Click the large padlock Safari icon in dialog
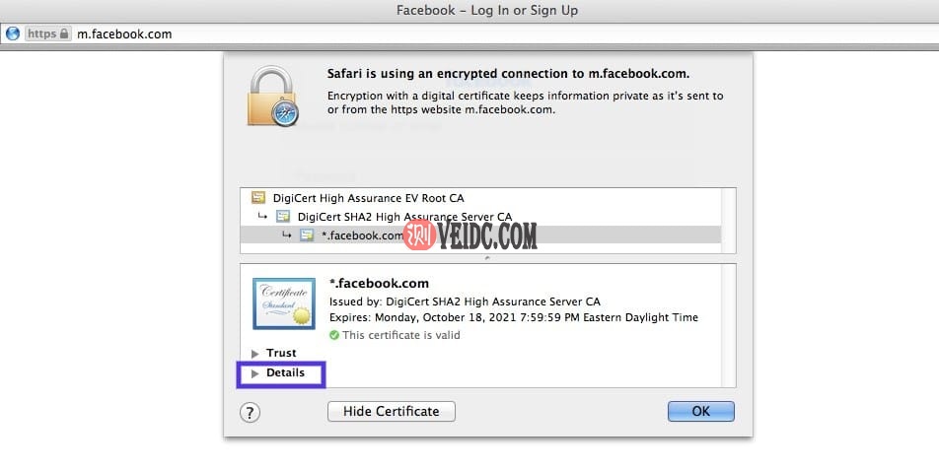 (x=272, y=97)
